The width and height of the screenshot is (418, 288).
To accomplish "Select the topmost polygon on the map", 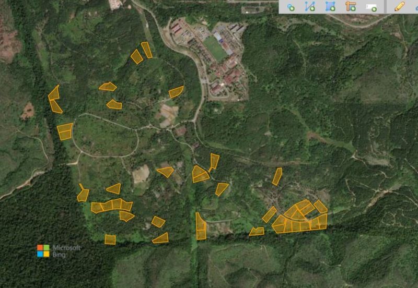I will [x=147, y=50].
